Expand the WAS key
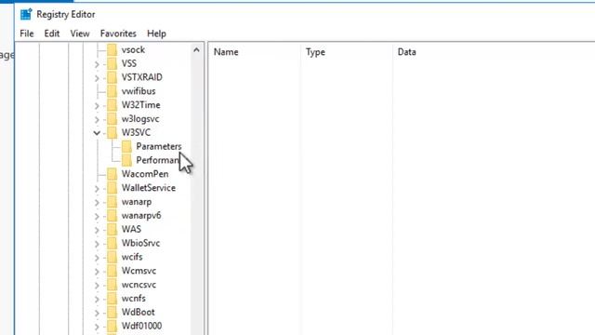The image size is (595, 335). [97, 230]
